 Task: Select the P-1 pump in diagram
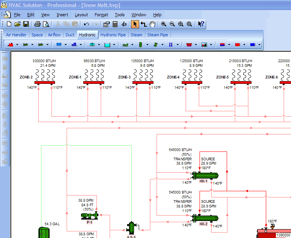[x=90, y=216]
